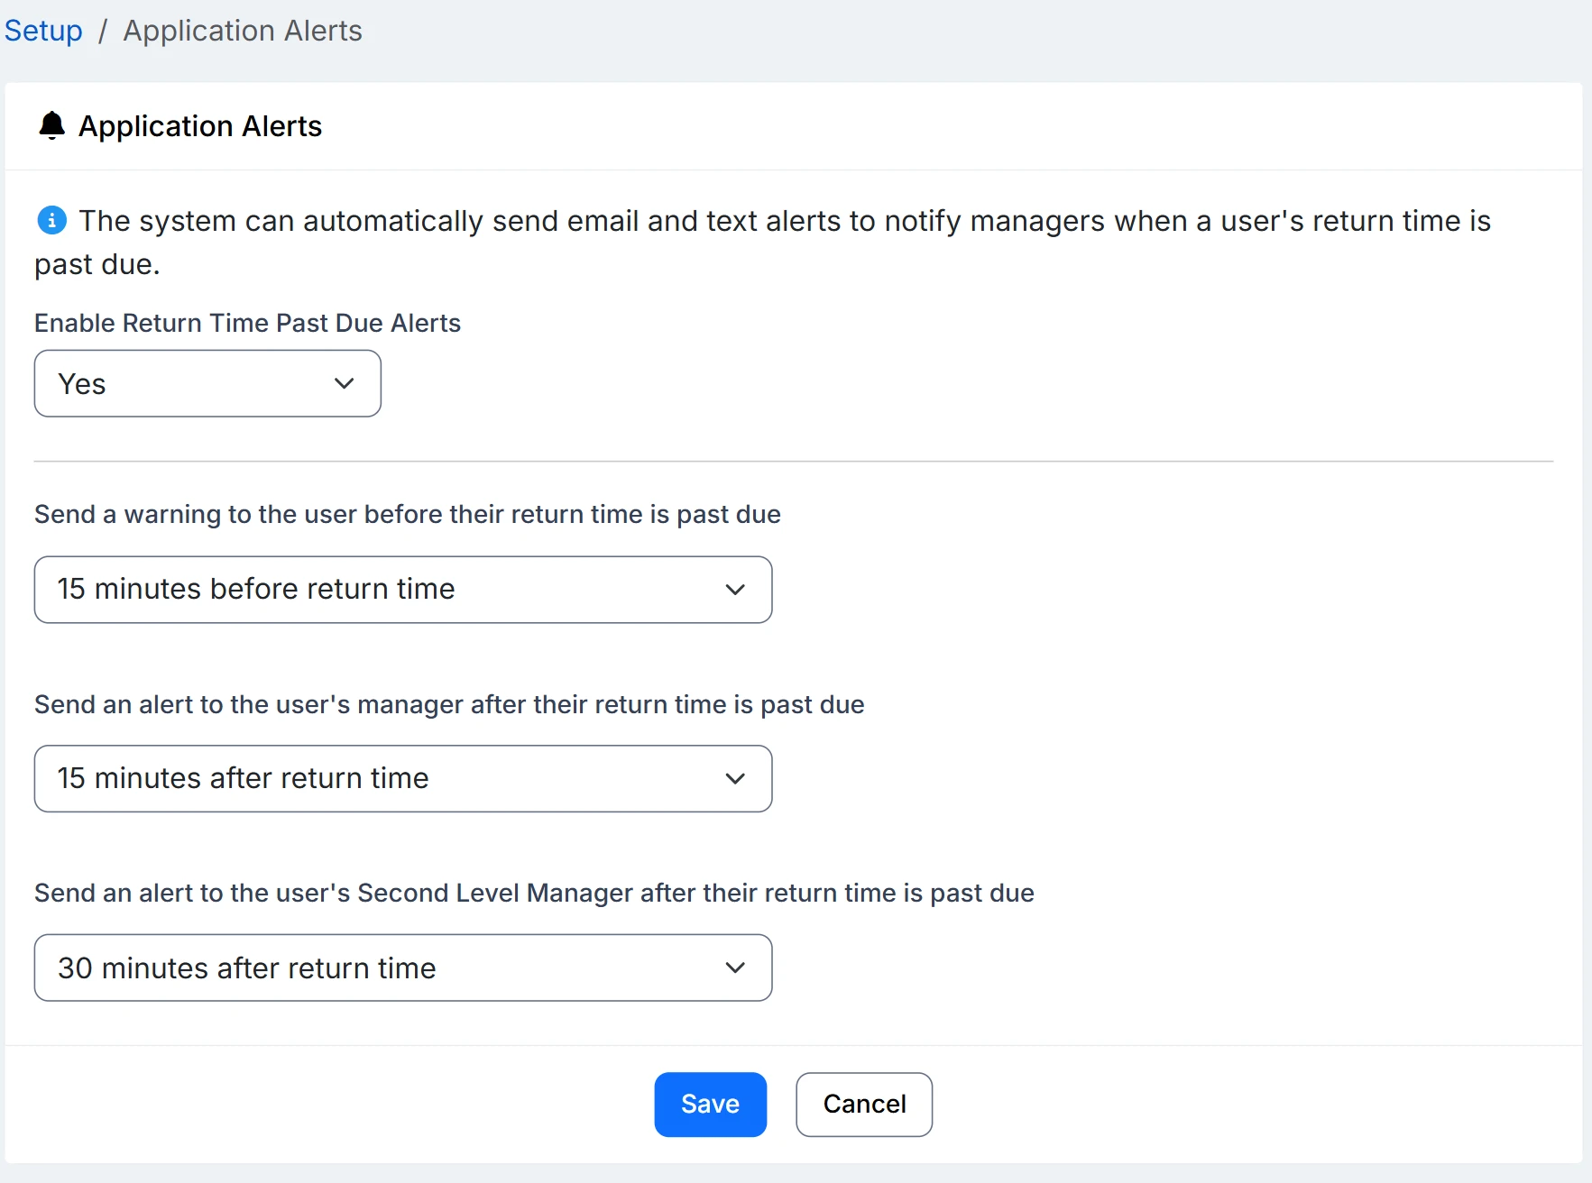Expand the Second Level Manager alert dropdown
The height and width of the screenshot is (1183, 1592).
click(x=403, y=967)
